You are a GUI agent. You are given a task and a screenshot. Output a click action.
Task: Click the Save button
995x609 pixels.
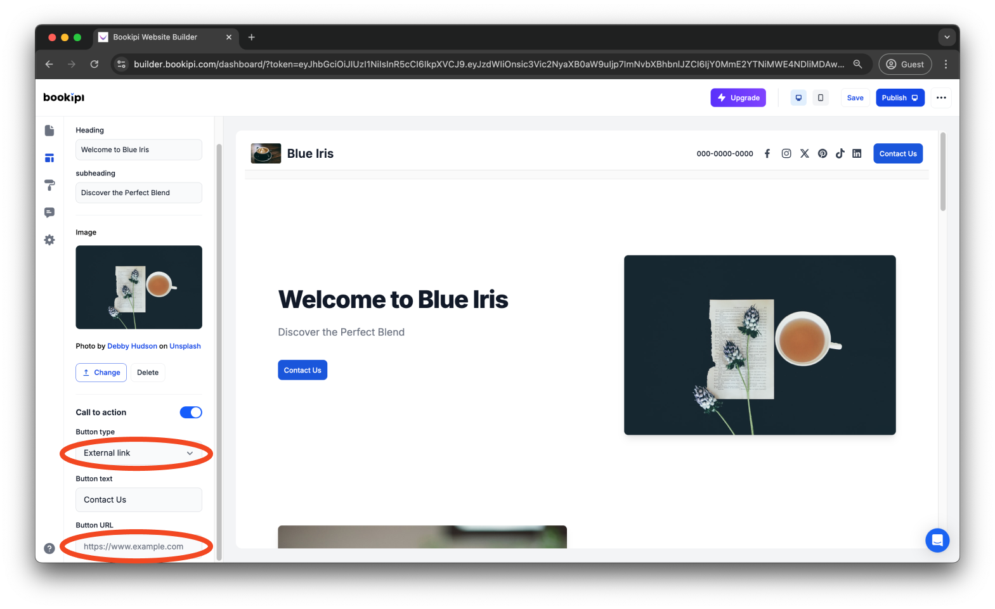pyautogui.click(x=855, y=98)
